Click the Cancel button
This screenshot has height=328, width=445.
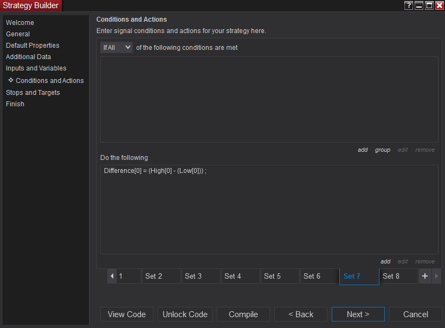point(416,314)
